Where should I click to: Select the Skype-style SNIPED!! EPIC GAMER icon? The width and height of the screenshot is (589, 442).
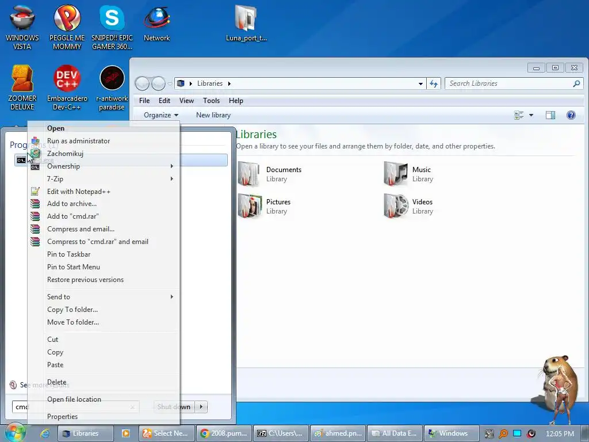tap(112, 27)
